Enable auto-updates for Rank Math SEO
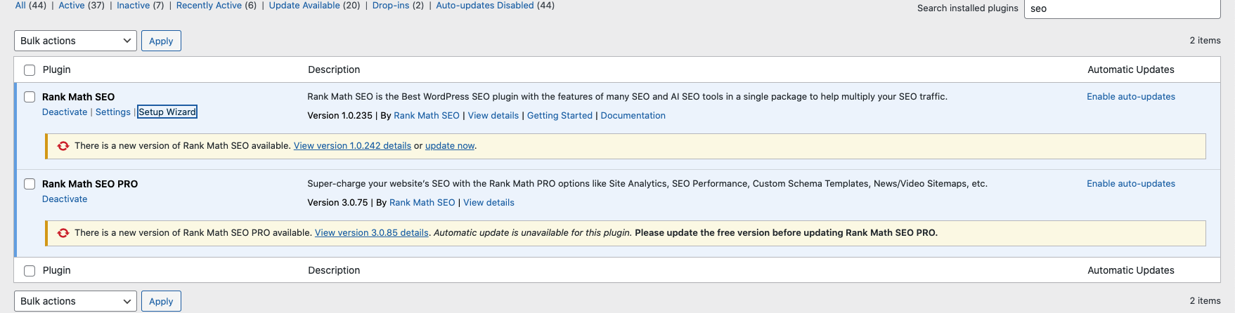The width and height of the screenshot is (1235, 313). coord(1130,97)
